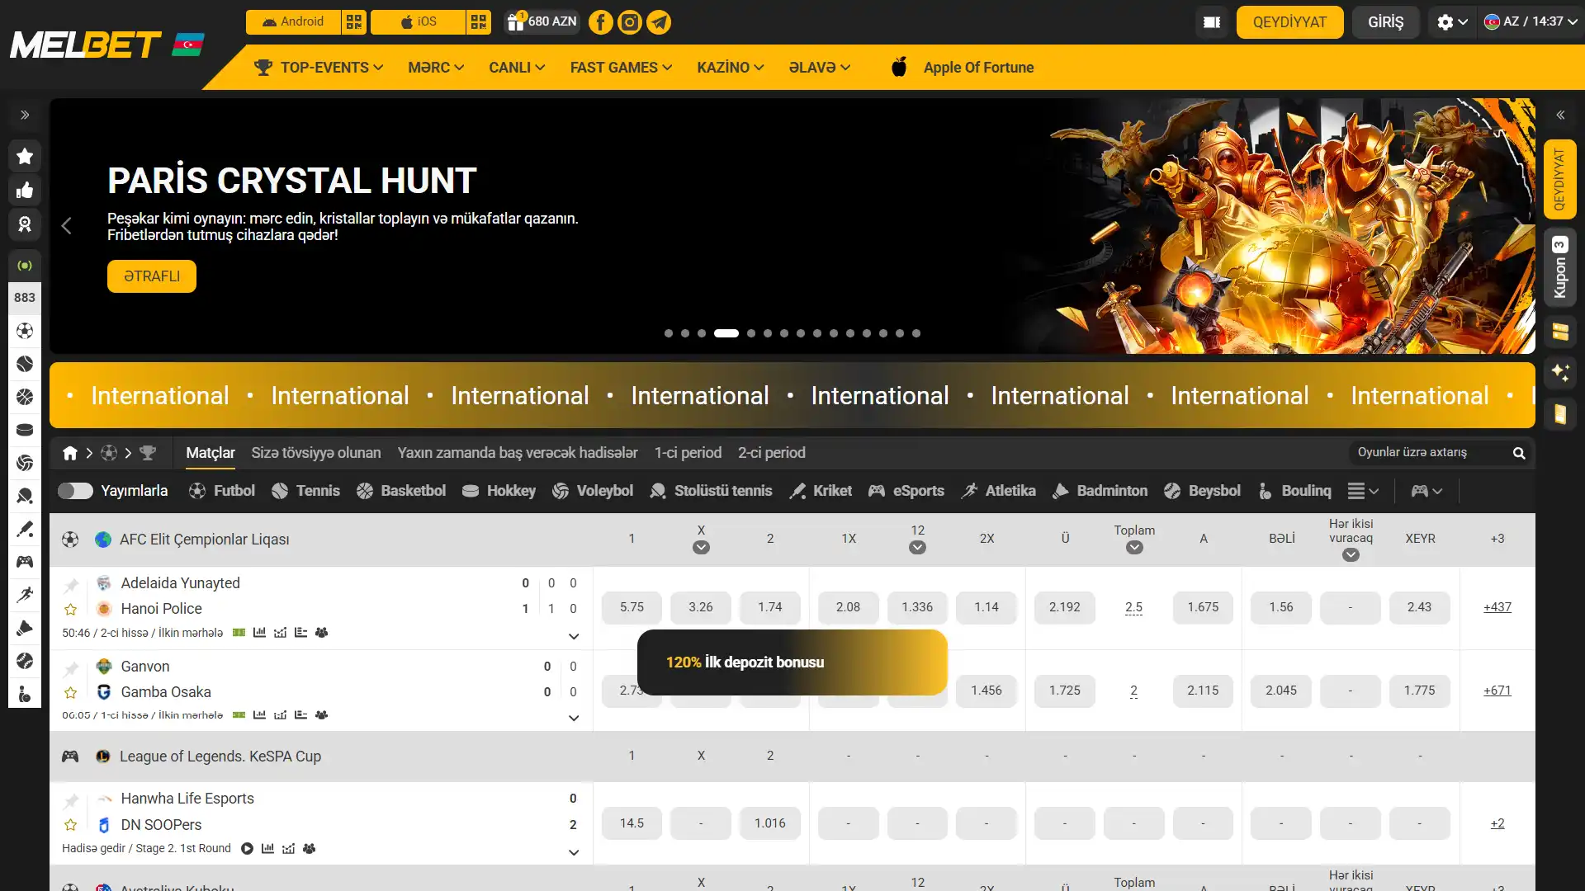This screenshot has height=891, width=1585.
Task: Open Favorites star in left sidebar
Action: pyautogui.click(x=25, y=157)
